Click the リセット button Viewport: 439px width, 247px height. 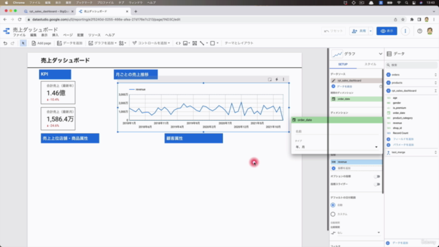coord(333,31)
